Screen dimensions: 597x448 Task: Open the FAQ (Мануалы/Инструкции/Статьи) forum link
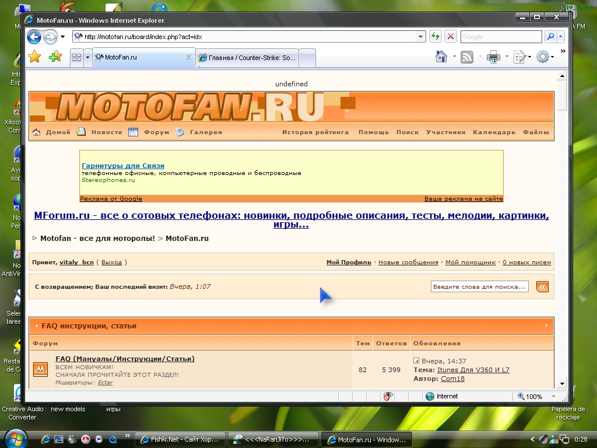point(125,359)
